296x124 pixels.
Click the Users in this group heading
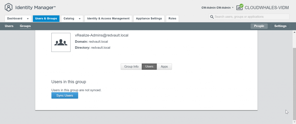tap(69, 82)
